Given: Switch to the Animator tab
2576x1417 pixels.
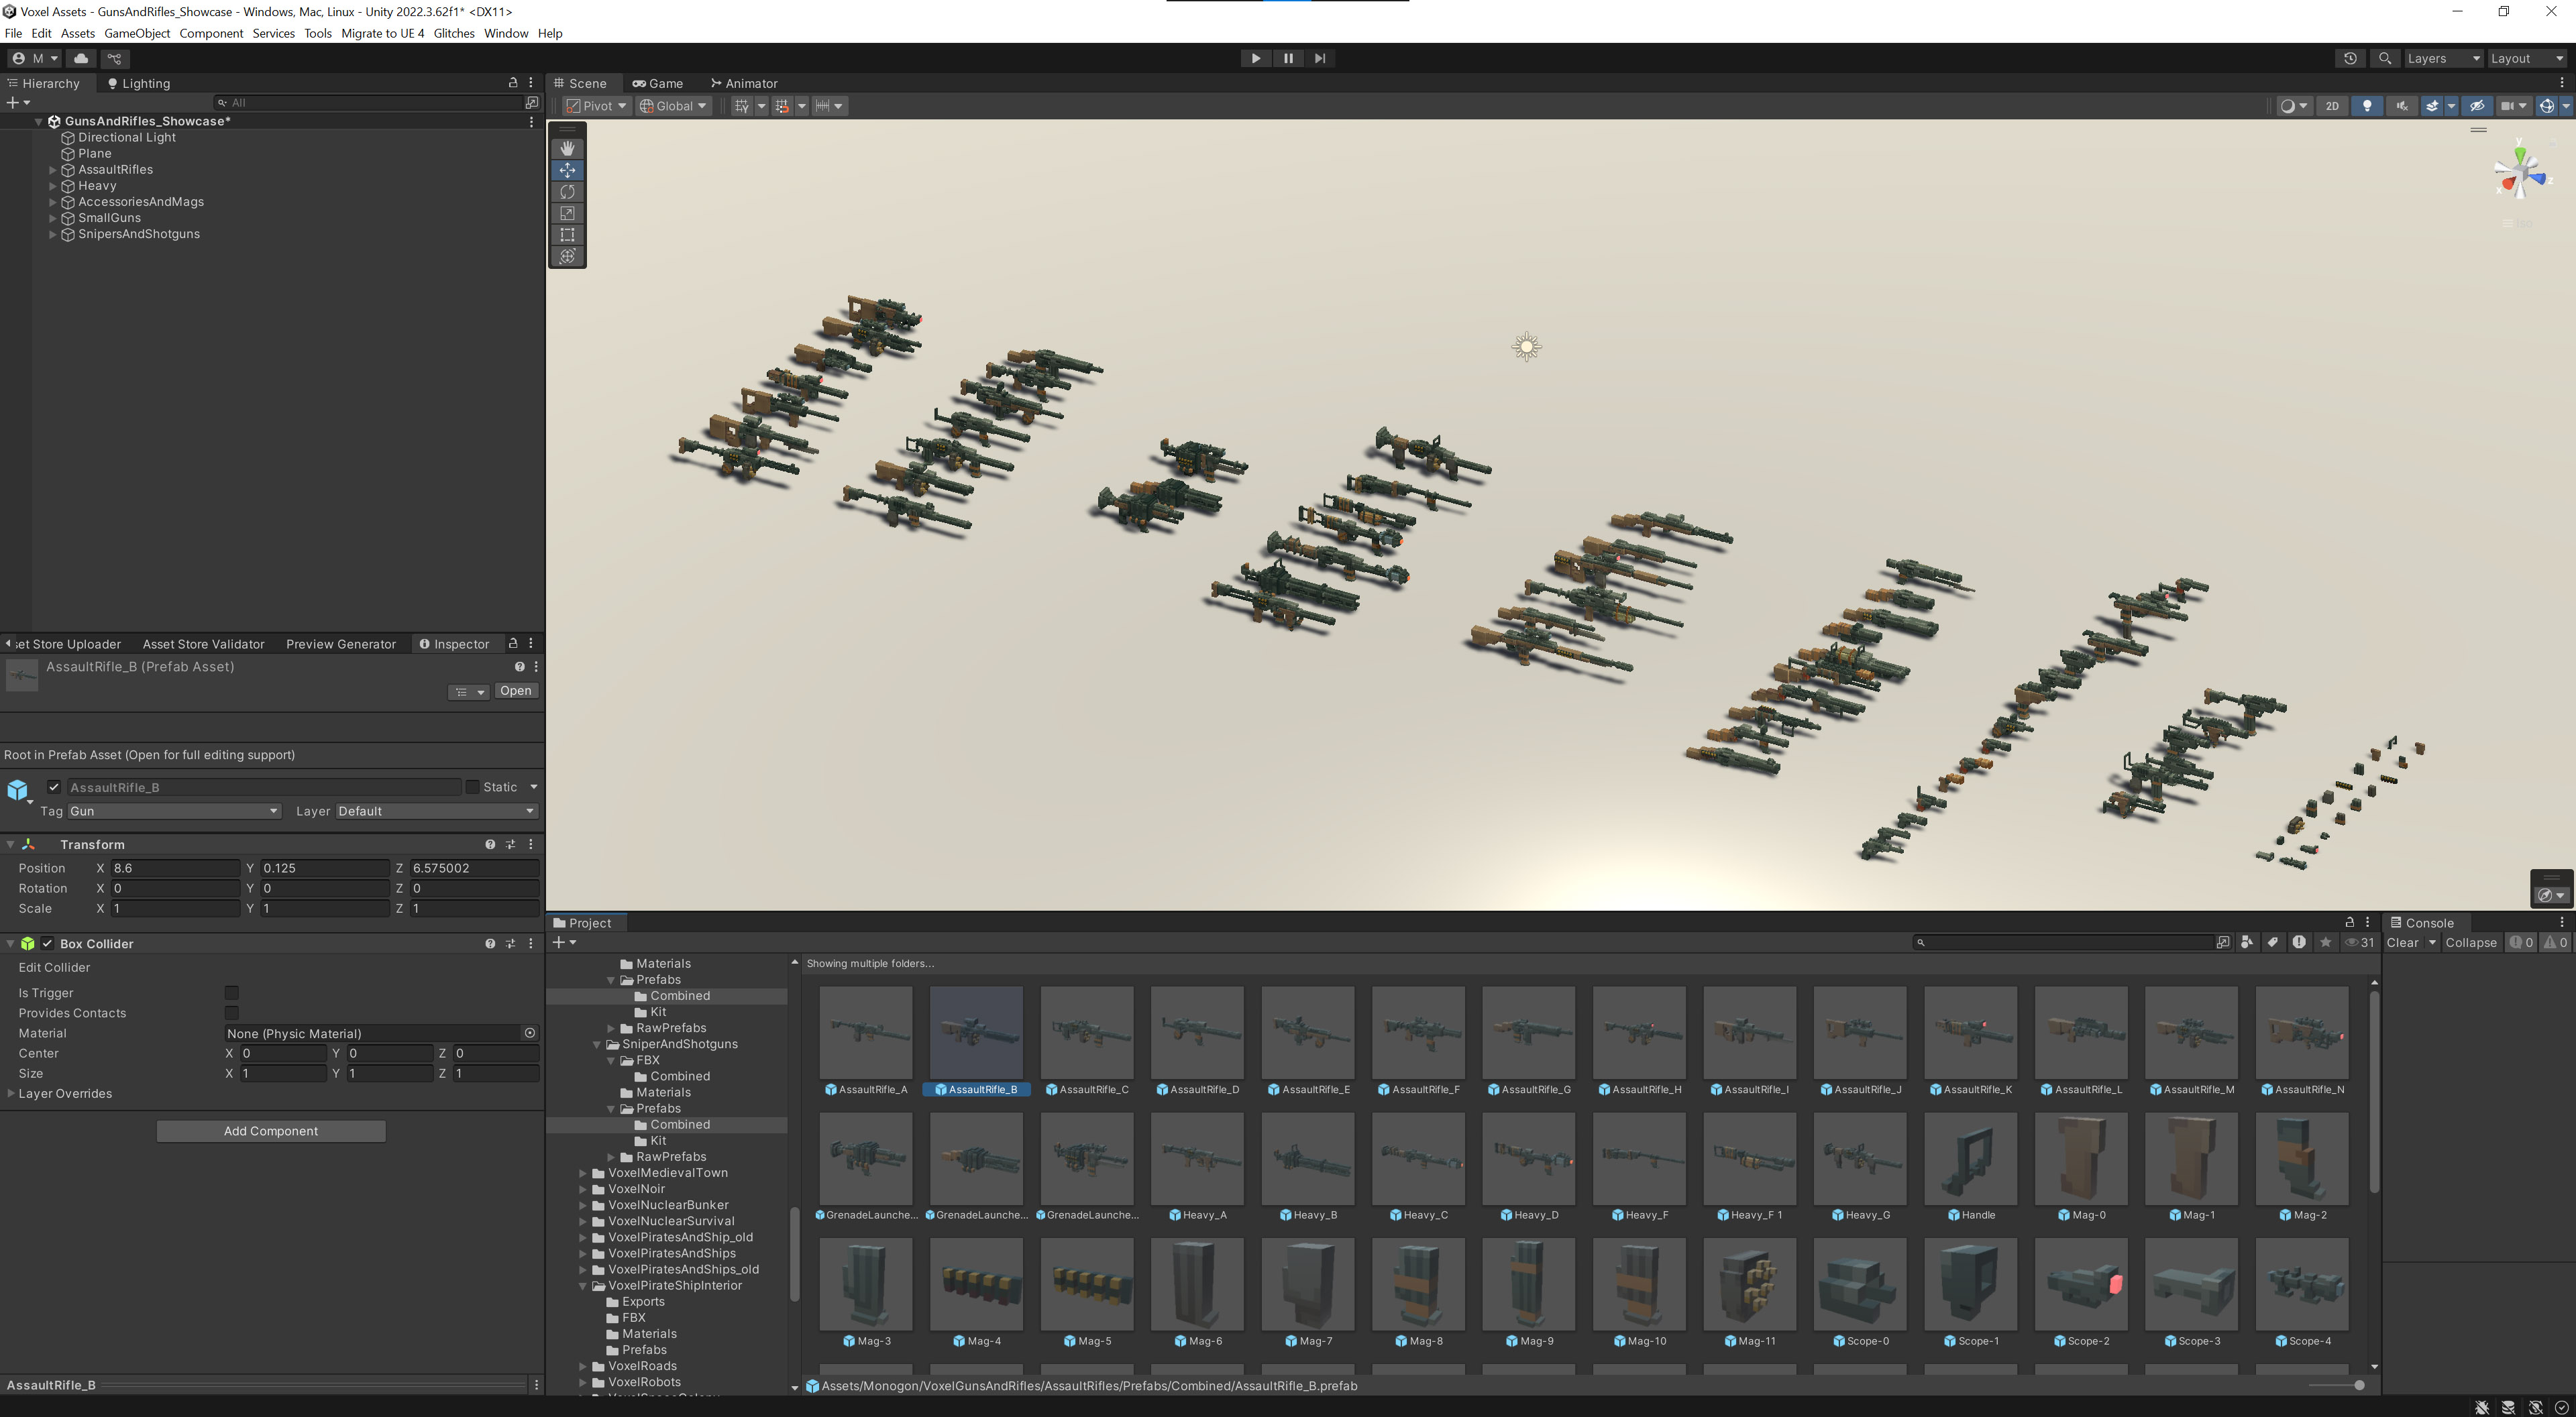Looking at the screenshot, I should click(744, 83).
